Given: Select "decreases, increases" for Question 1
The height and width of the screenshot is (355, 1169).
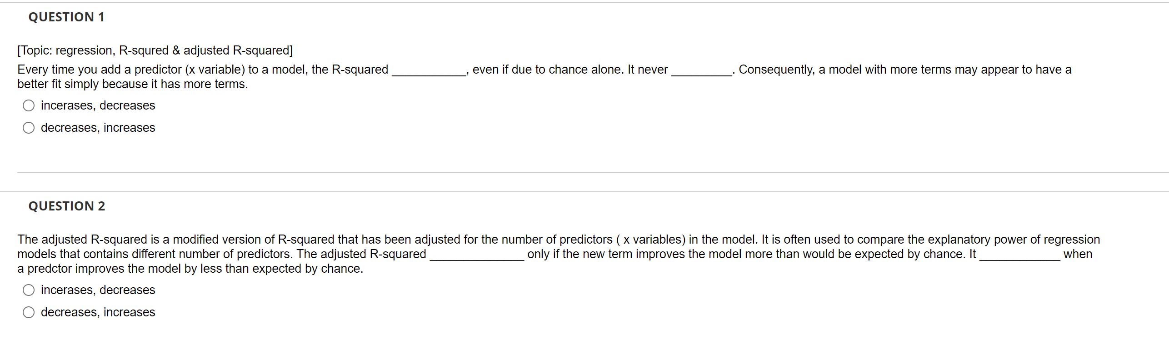Looking at the screenshot, I should pyautogui.click(x=98, y=128).
